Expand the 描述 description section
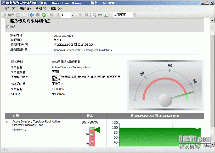Image resolution: width=215 pixels, height=153 pixels. (x=8, y=27)
